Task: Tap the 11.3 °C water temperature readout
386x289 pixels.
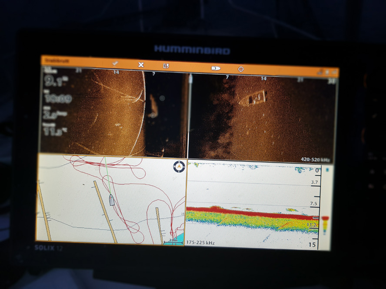Action: point(55,131)
